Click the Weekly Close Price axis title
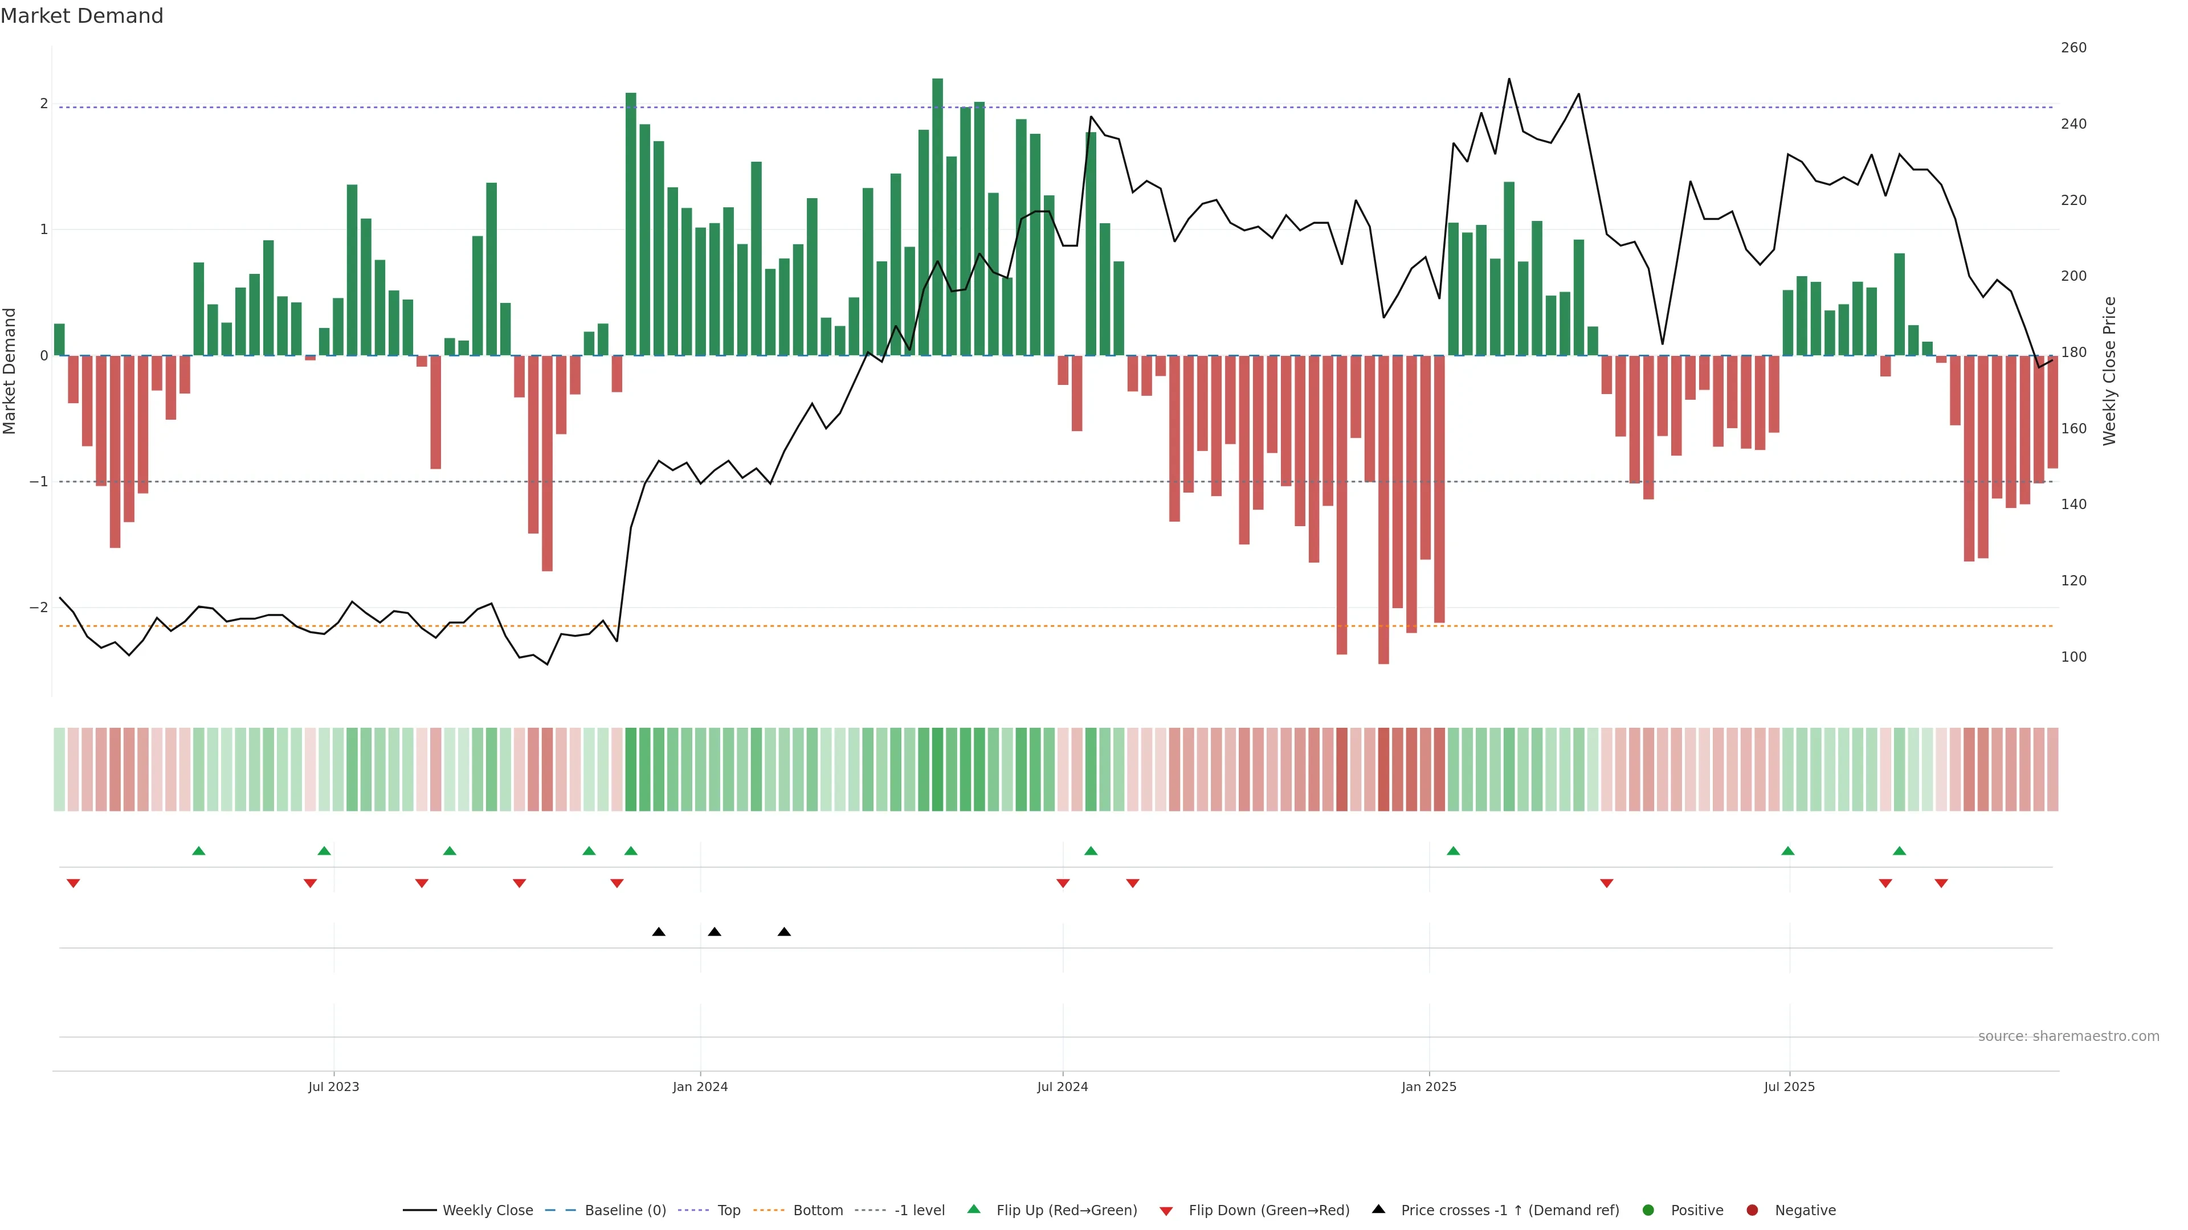 point(2110,371)
